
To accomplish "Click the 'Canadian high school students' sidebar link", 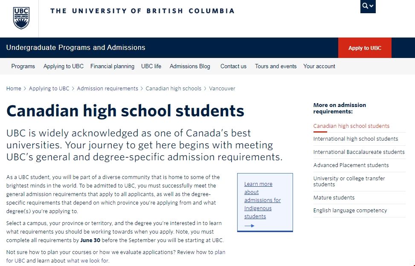I will [x=351, y=126].
